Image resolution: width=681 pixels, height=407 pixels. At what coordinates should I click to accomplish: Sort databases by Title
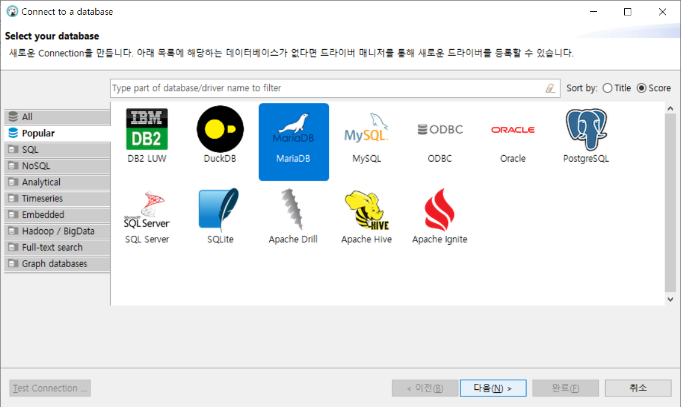pos(617,88)
